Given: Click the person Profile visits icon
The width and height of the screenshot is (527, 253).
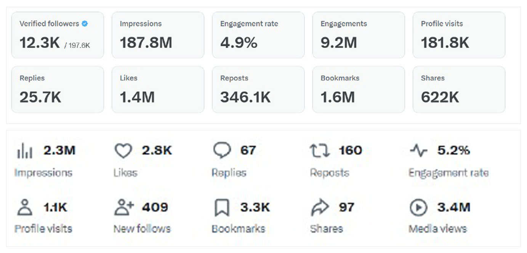Looking at the screenshot, I should [x=25, y=208].
